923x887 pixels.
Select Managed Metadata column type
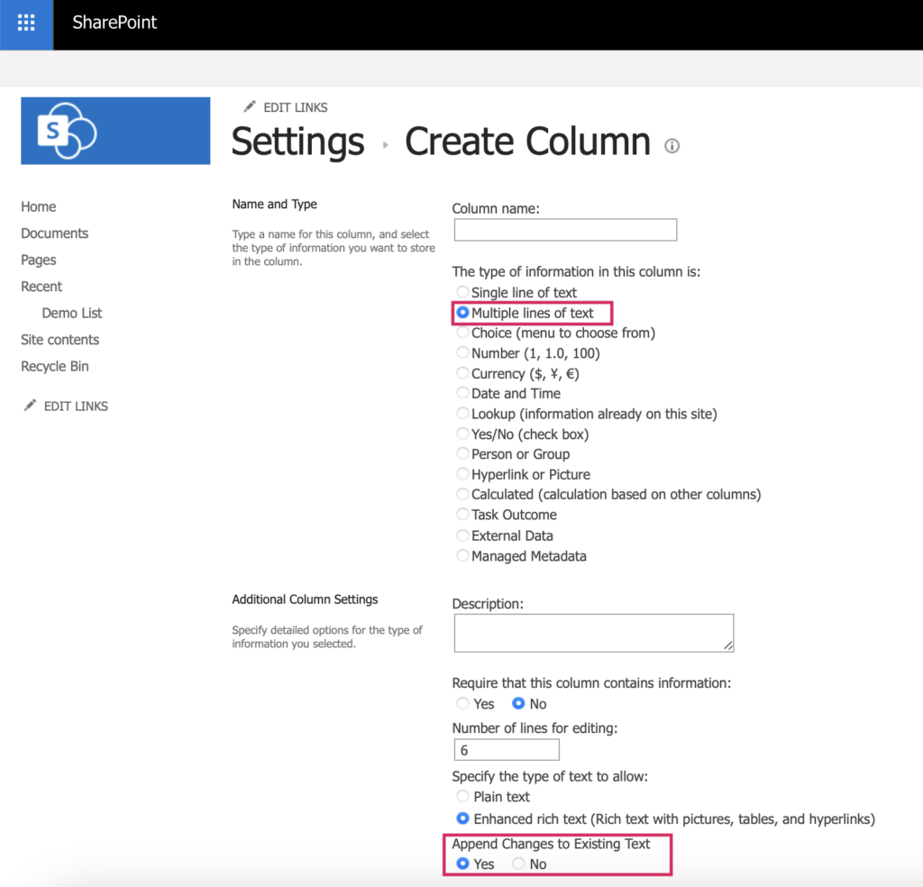point(462,555)
